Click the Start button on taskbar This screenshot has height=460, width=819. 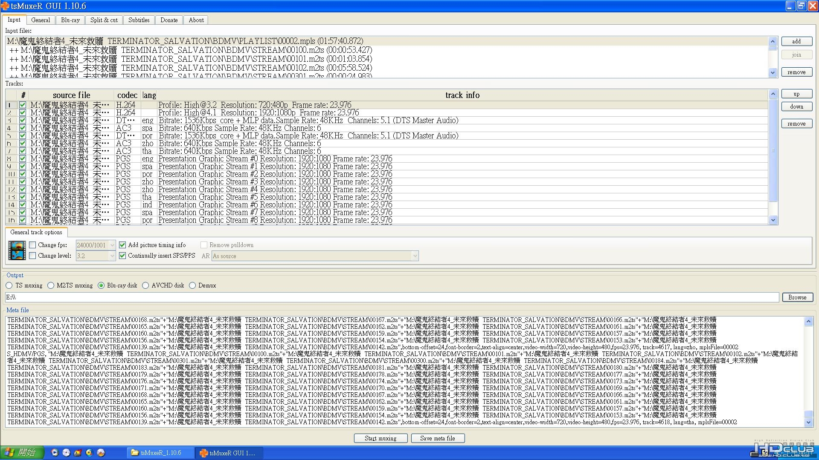(22, 452)
